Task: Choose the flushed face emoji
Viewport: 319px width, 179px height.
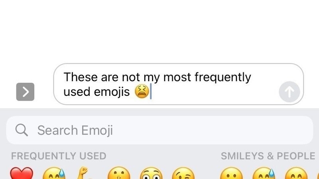Action: [151, 174]
